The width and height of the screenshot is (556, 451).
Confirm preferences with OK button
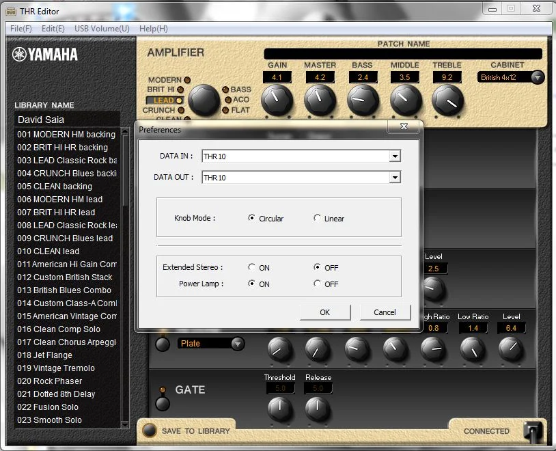pyautogui.click(x=324, y=312)
